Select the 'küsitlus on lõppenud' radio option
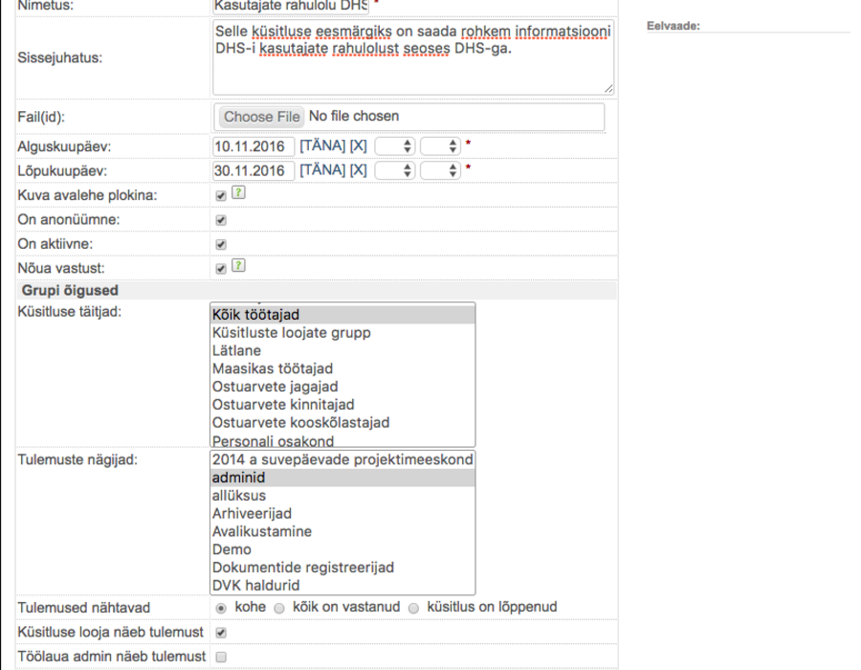The image size is (861, 670). point(413,608)
